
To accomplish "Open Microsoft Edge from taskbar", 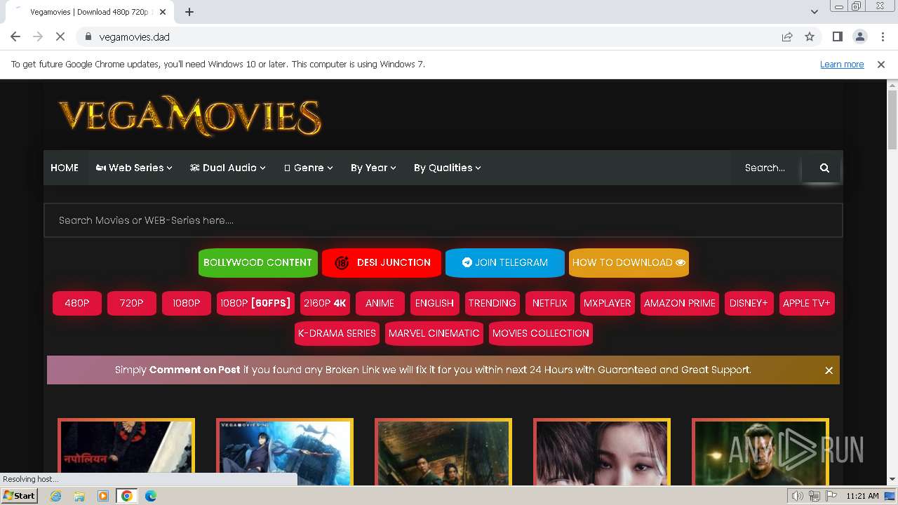I will point(151,496).
